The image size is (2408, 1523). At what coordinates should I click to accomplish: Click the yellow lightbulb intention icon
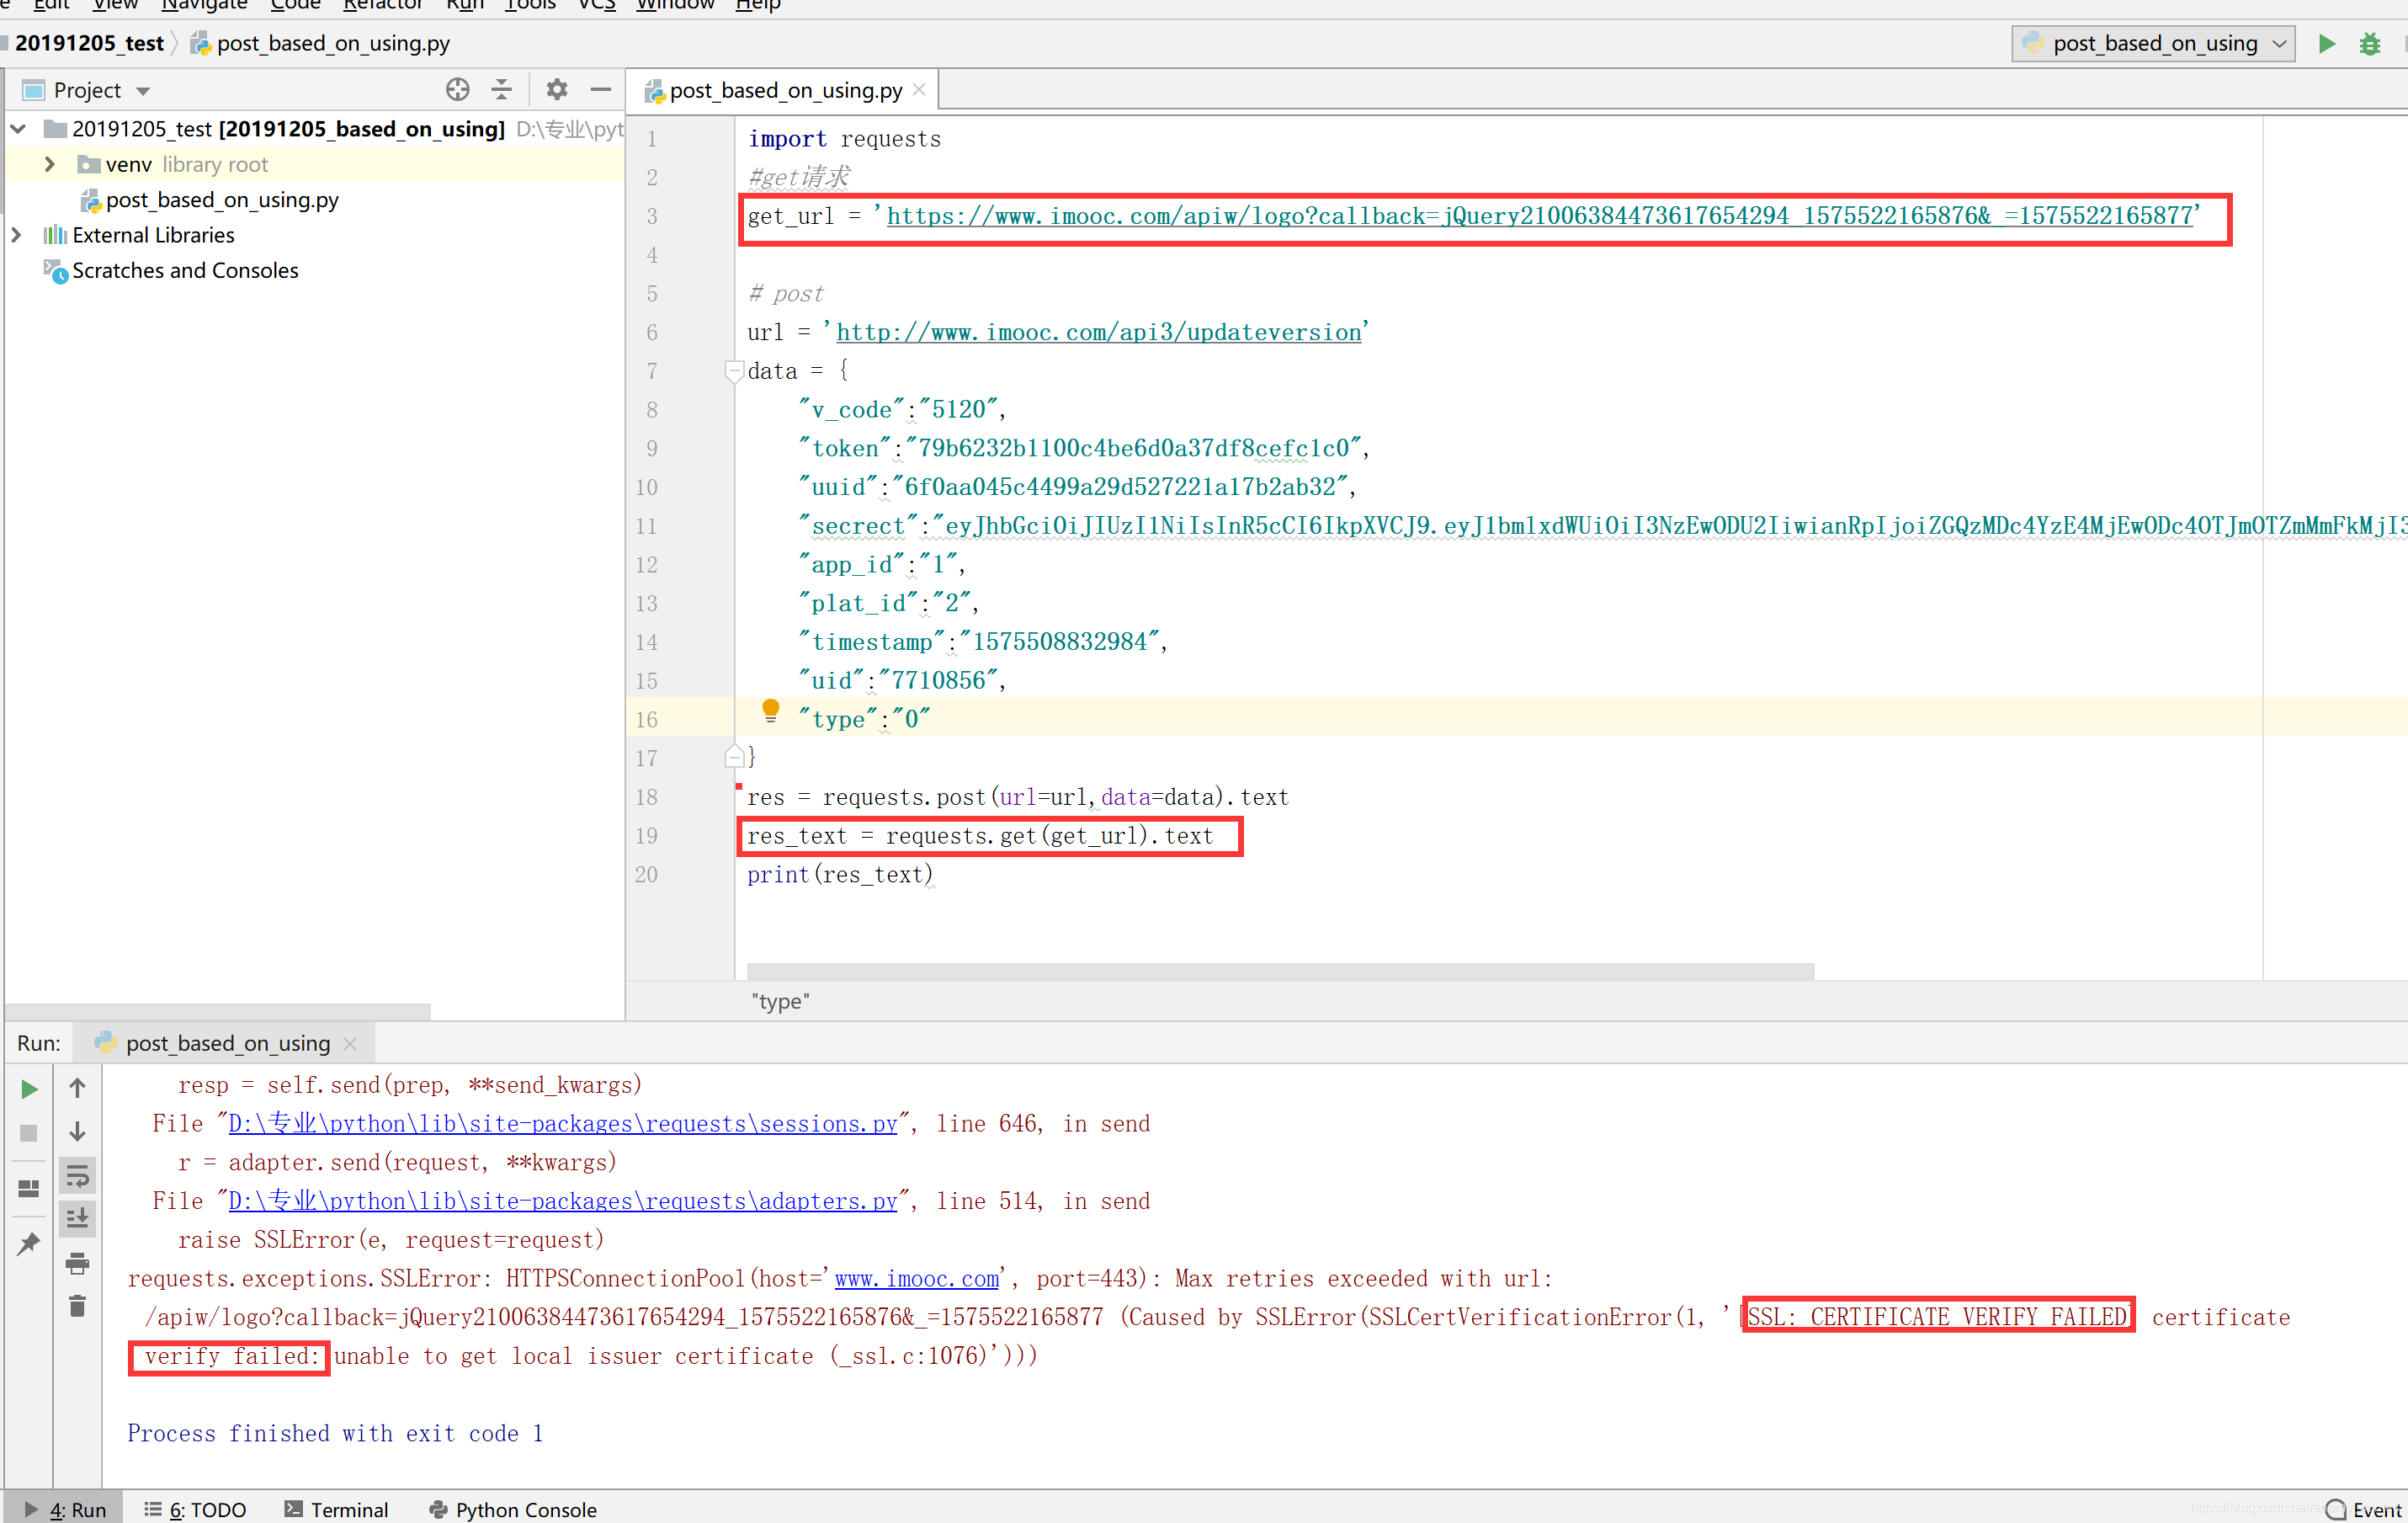click(770, 710)
